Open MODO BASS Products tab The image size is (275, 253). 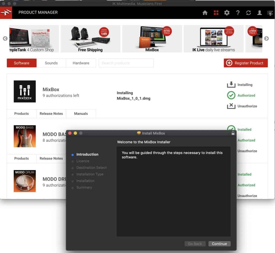coord(21,158)
